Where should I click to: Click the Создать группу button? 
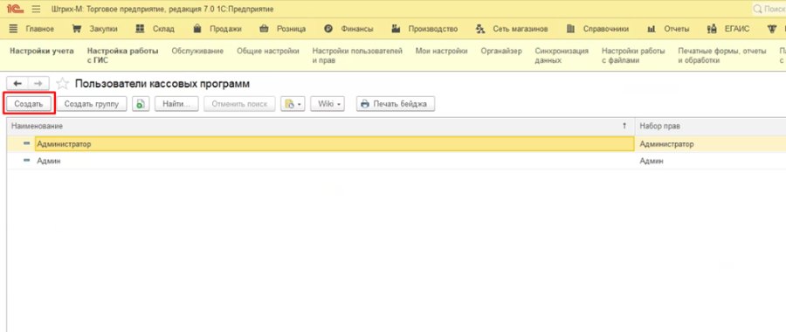(x=91, y=104)
